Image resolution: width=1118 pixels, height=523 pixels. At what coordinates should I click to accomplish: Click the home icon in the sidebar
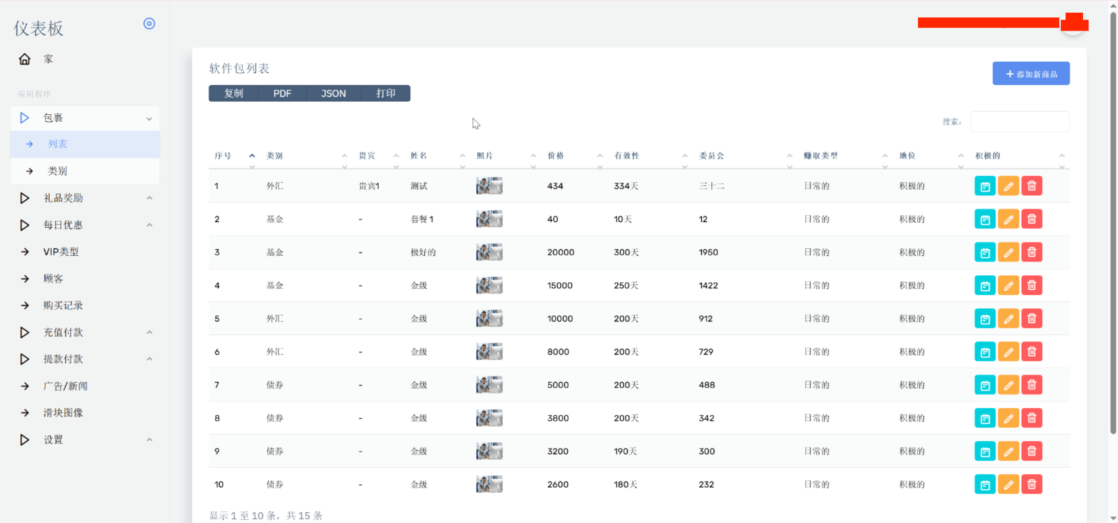[24, 59]
